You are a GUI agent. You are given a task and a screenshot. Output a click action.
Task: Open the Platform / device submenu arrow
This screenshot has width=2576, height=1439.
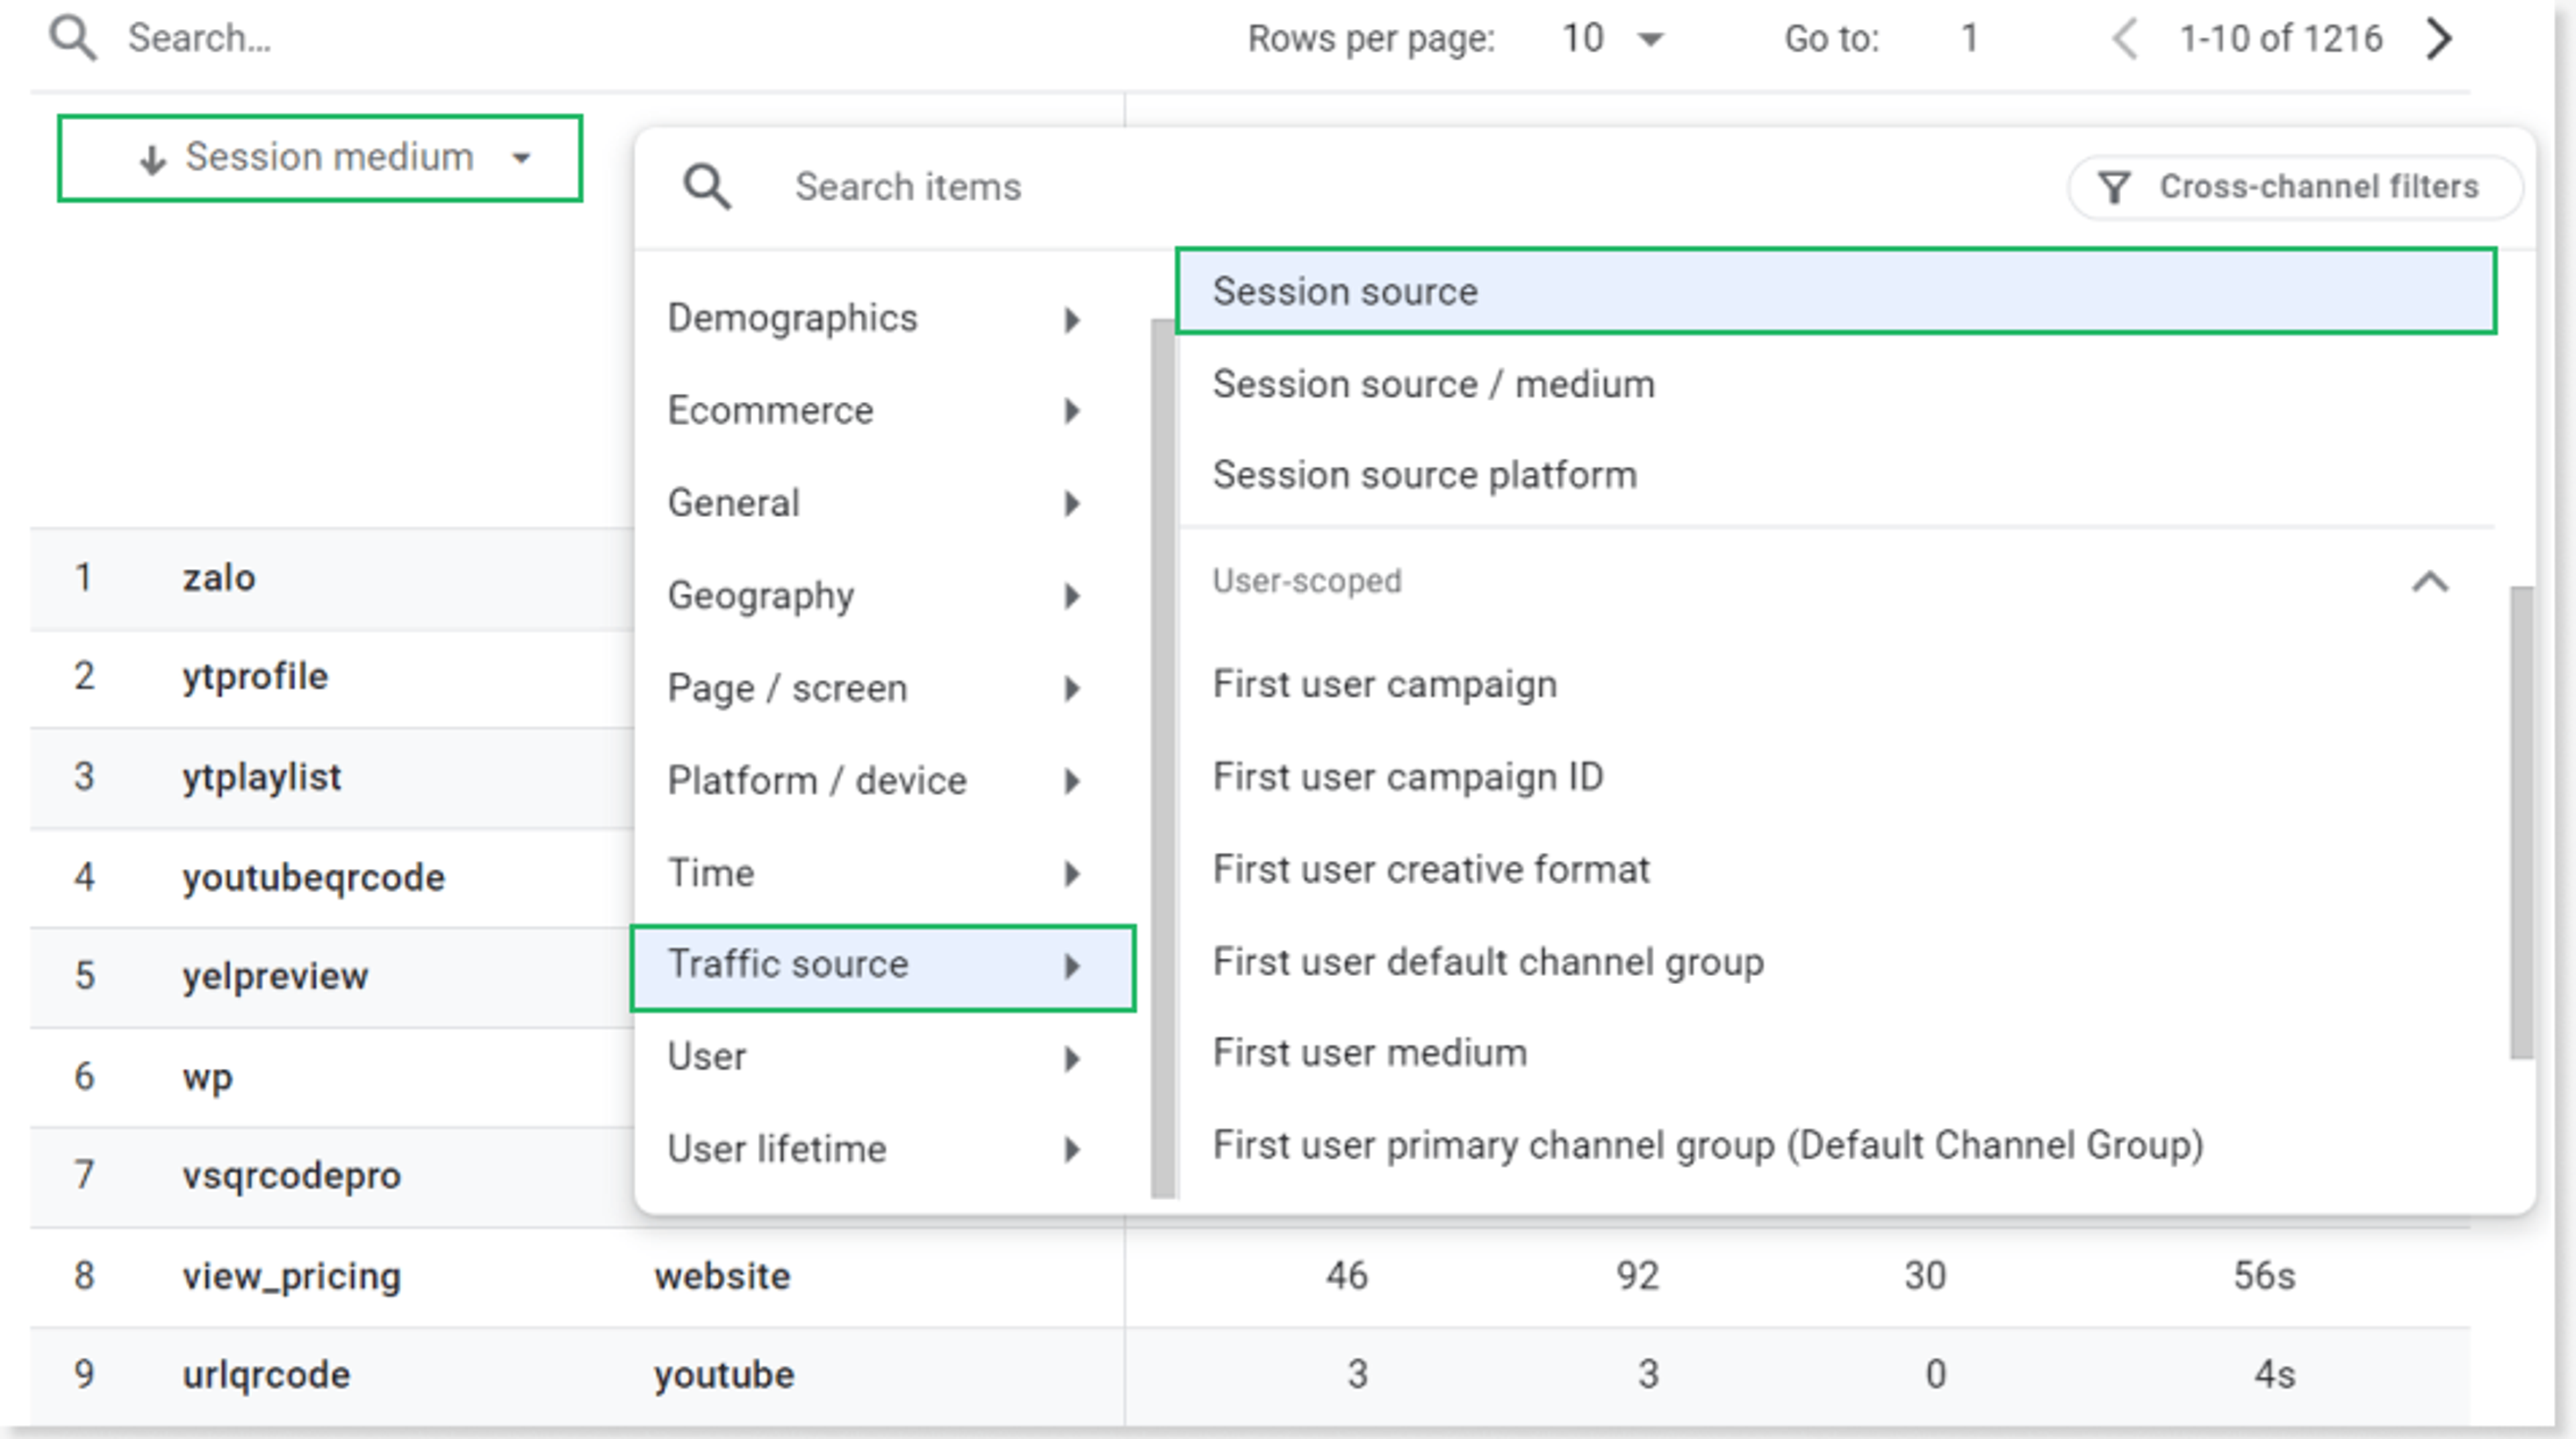(1072, 781)
